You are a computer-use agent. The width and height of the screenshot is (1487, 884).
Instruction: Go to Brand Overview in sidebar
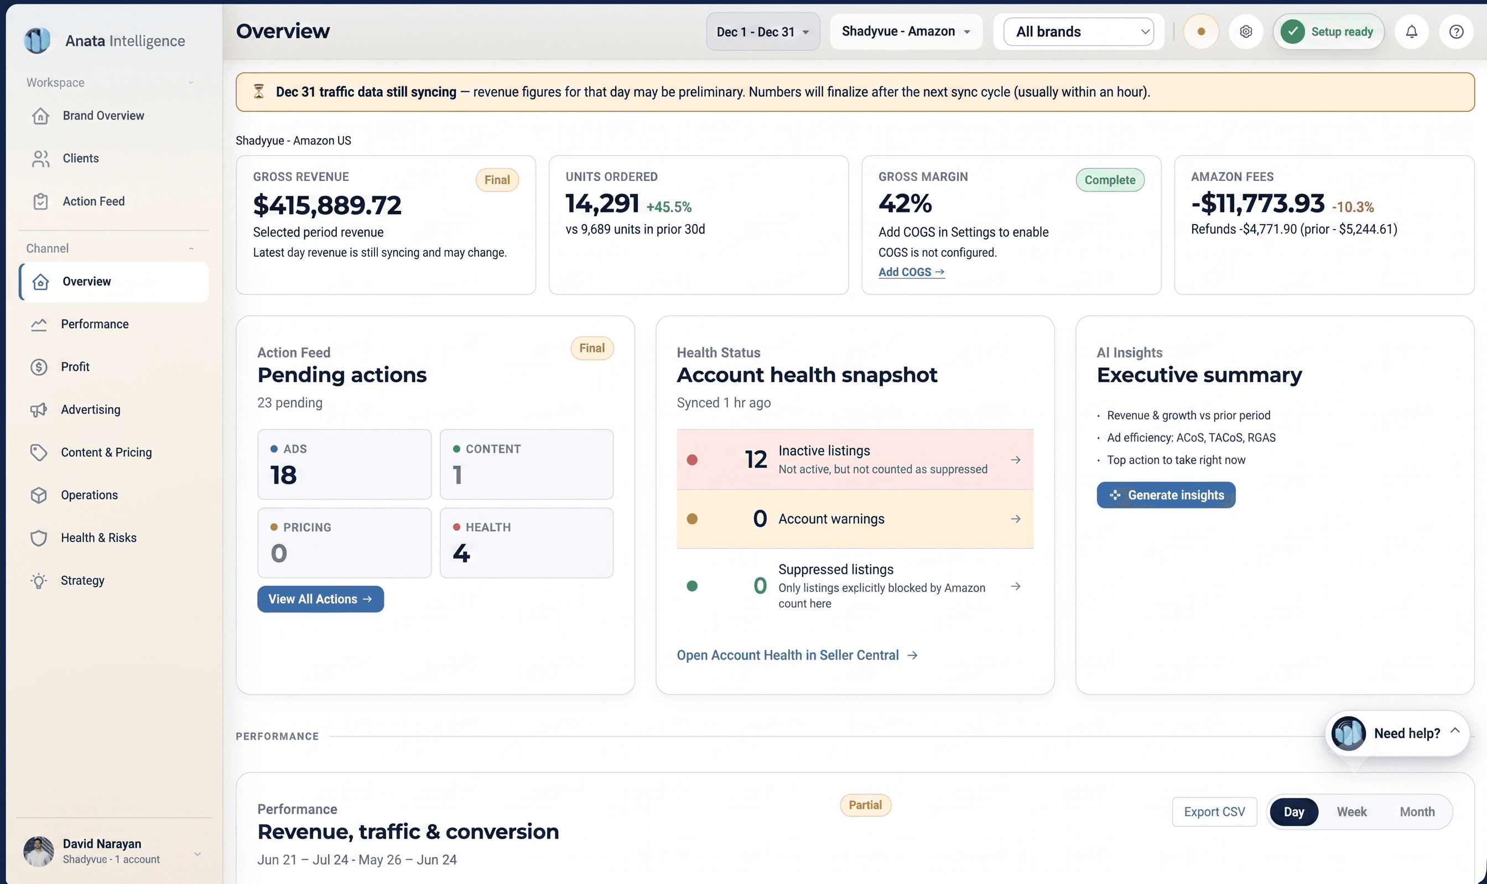click(x=114, y=116)
